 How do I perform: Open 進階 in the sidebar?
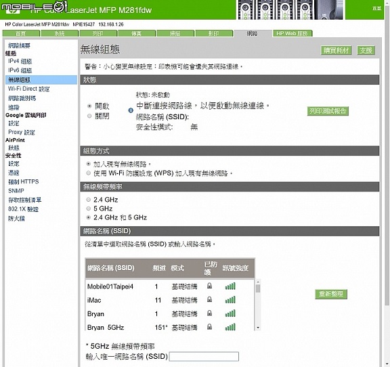point(14,108)
